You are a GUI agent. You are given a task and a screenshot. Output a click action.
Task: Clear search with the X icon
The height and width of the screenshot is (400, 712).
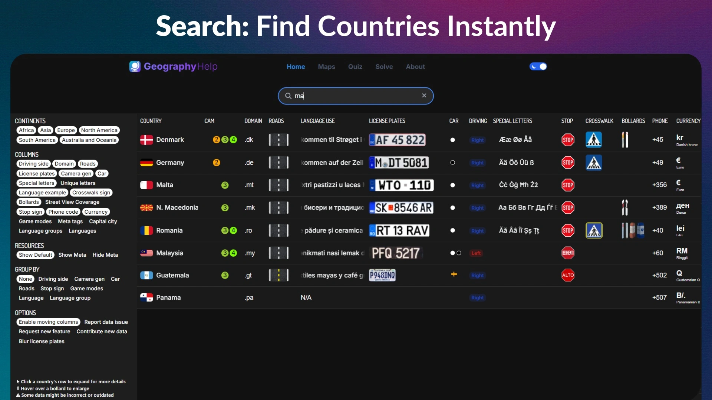pos(424,96)
